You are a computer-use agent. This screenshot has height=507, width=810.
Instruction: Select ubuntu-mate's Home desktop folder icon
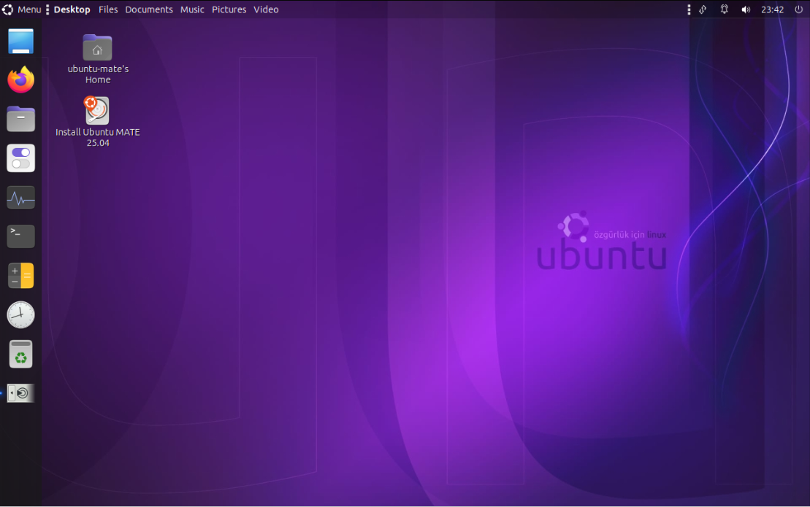click(98, 59)
